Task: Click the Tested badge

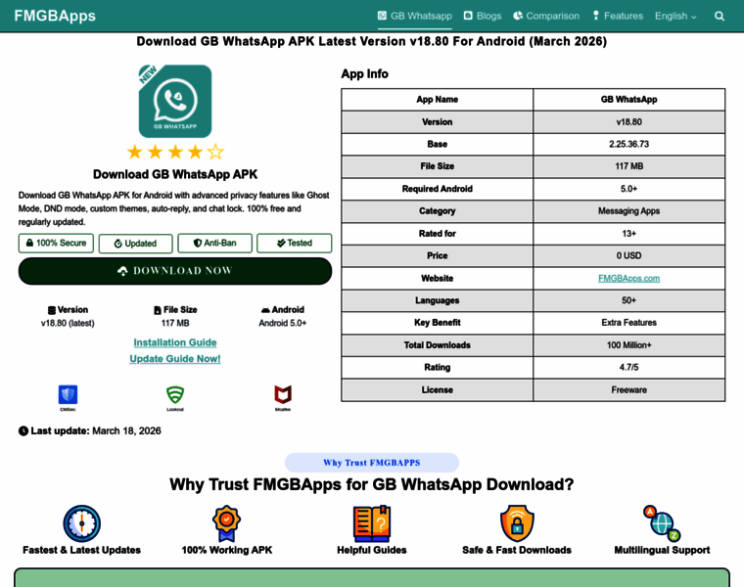Action: click(x=295, y=244)
